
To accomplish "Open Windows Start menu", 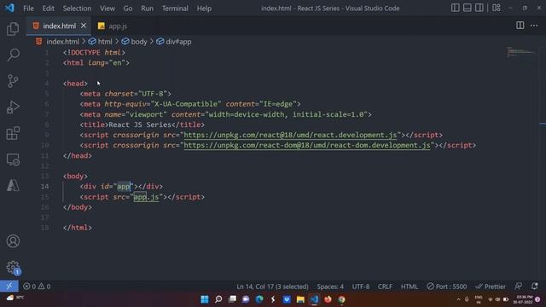I will pyautogui.click(x=205, y=299).
